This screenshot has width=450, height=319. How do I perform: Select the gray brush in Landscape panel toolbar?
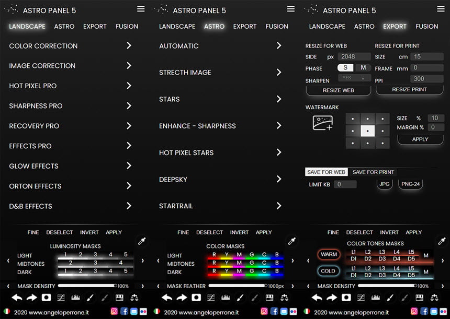(x=105, y=298)
